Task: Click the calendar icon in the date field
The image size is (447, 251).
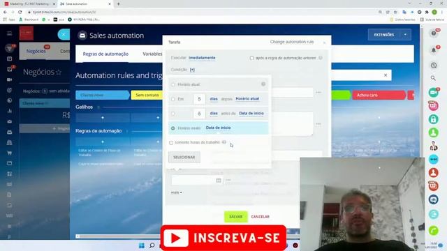Action: (x=219, y=181)
